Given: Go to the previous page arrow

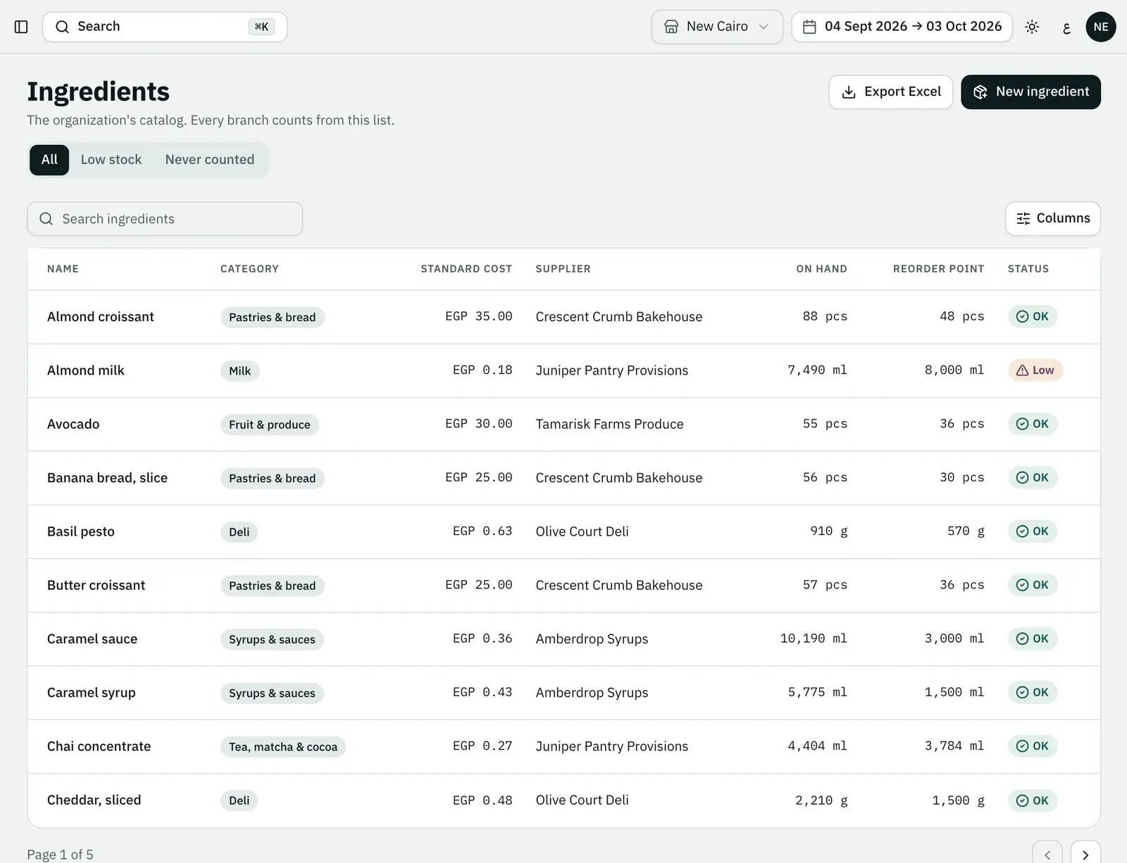Looking at the screenshot, I should (x=1047, y=855).
